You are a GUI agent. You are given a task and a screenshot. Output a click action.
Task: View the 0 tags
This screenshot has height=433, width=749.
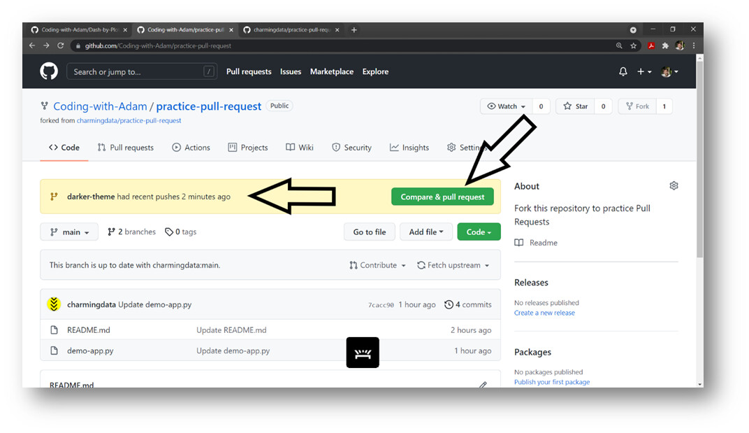180,232
